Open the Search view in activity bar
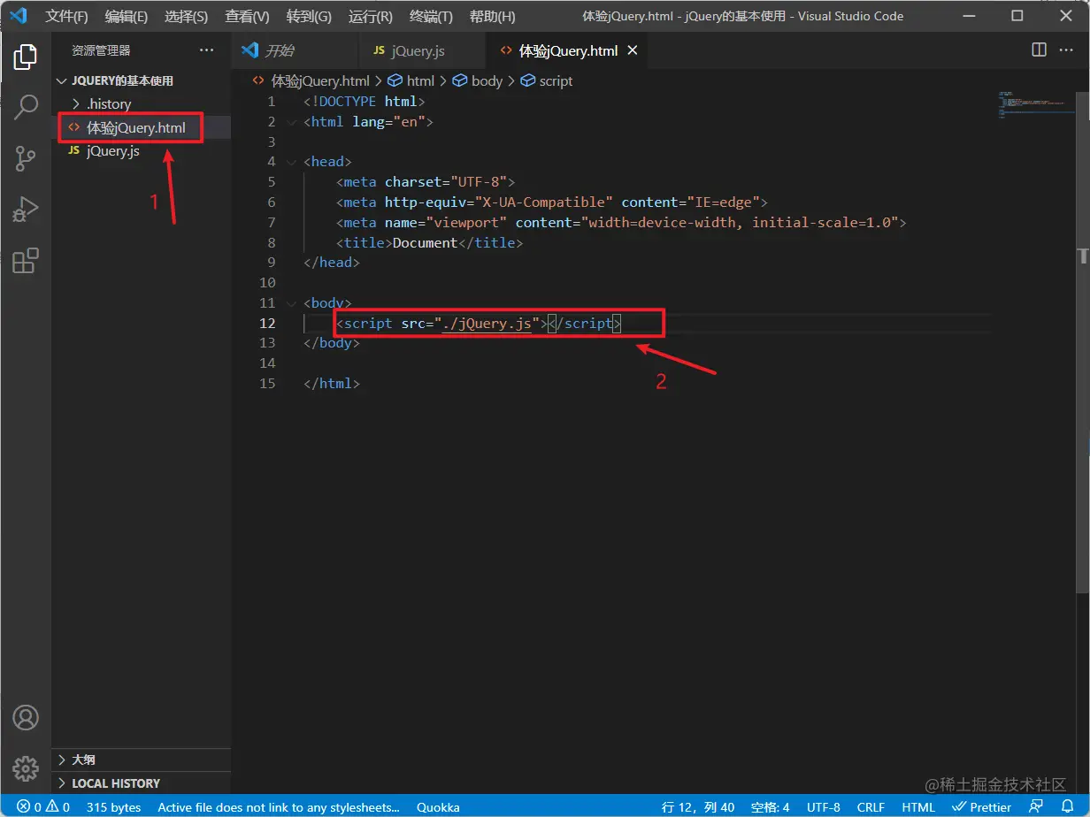Image resolution: width=1090 pixels, height=817 pixels. tap(26, 108)
